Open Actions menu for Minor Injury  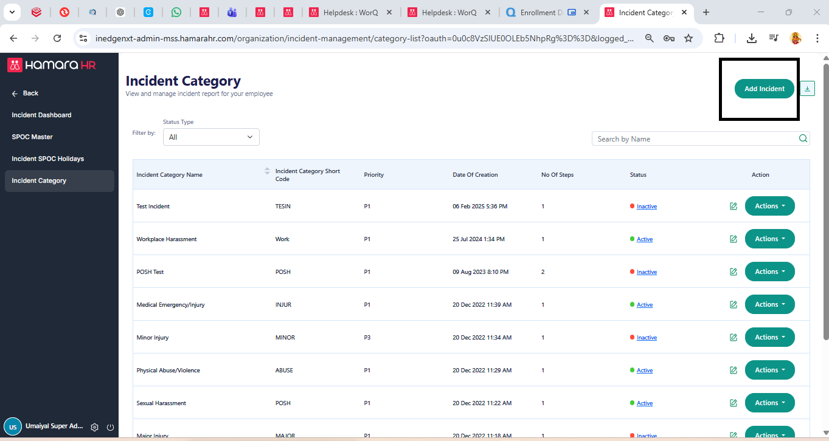(x=769, y=337)
